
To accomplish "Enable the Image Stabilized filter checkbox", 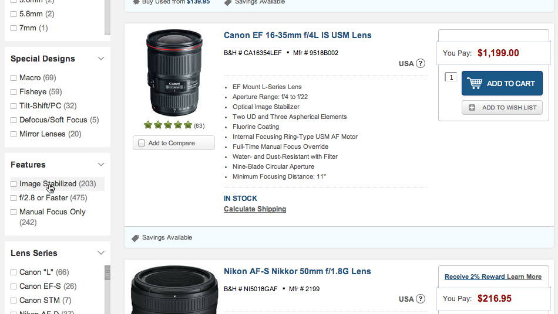I will pyautogui.click(x=14, y=184).
